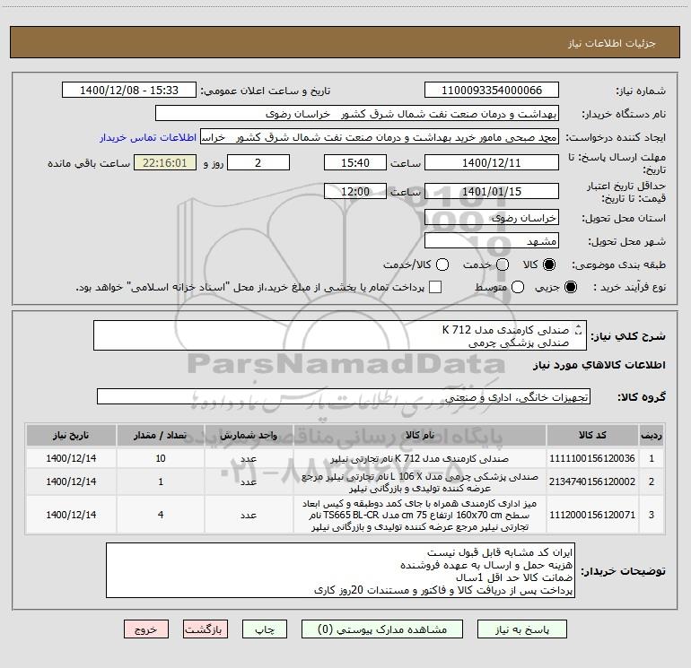Click the delivery province خراسان رضوی field
Screen dimensions: 691x668
(492, 218)
